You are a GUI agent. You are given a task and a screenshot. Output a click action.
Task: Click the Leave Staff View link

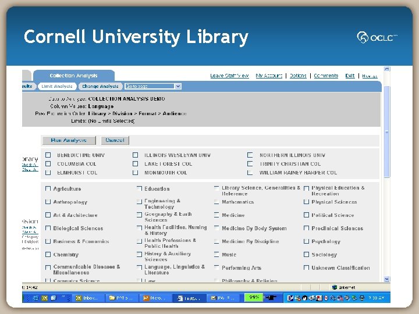click(229, 76)
